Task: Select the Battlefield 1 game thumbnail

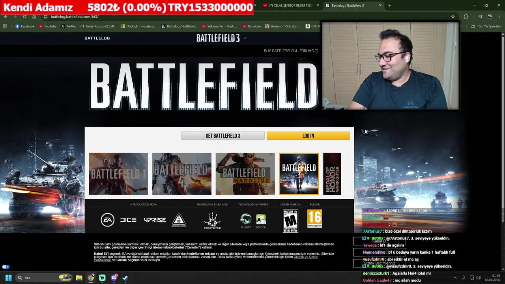Action: click(118, 174)
